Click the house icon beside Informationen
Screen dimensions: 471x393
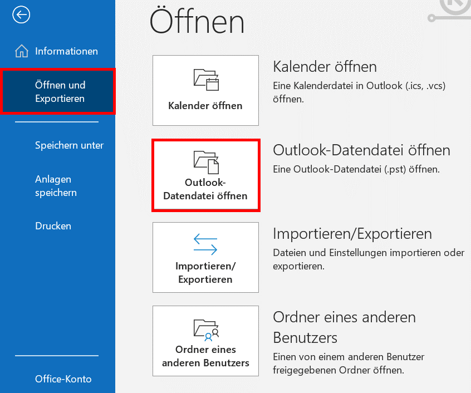coord(22,51)
